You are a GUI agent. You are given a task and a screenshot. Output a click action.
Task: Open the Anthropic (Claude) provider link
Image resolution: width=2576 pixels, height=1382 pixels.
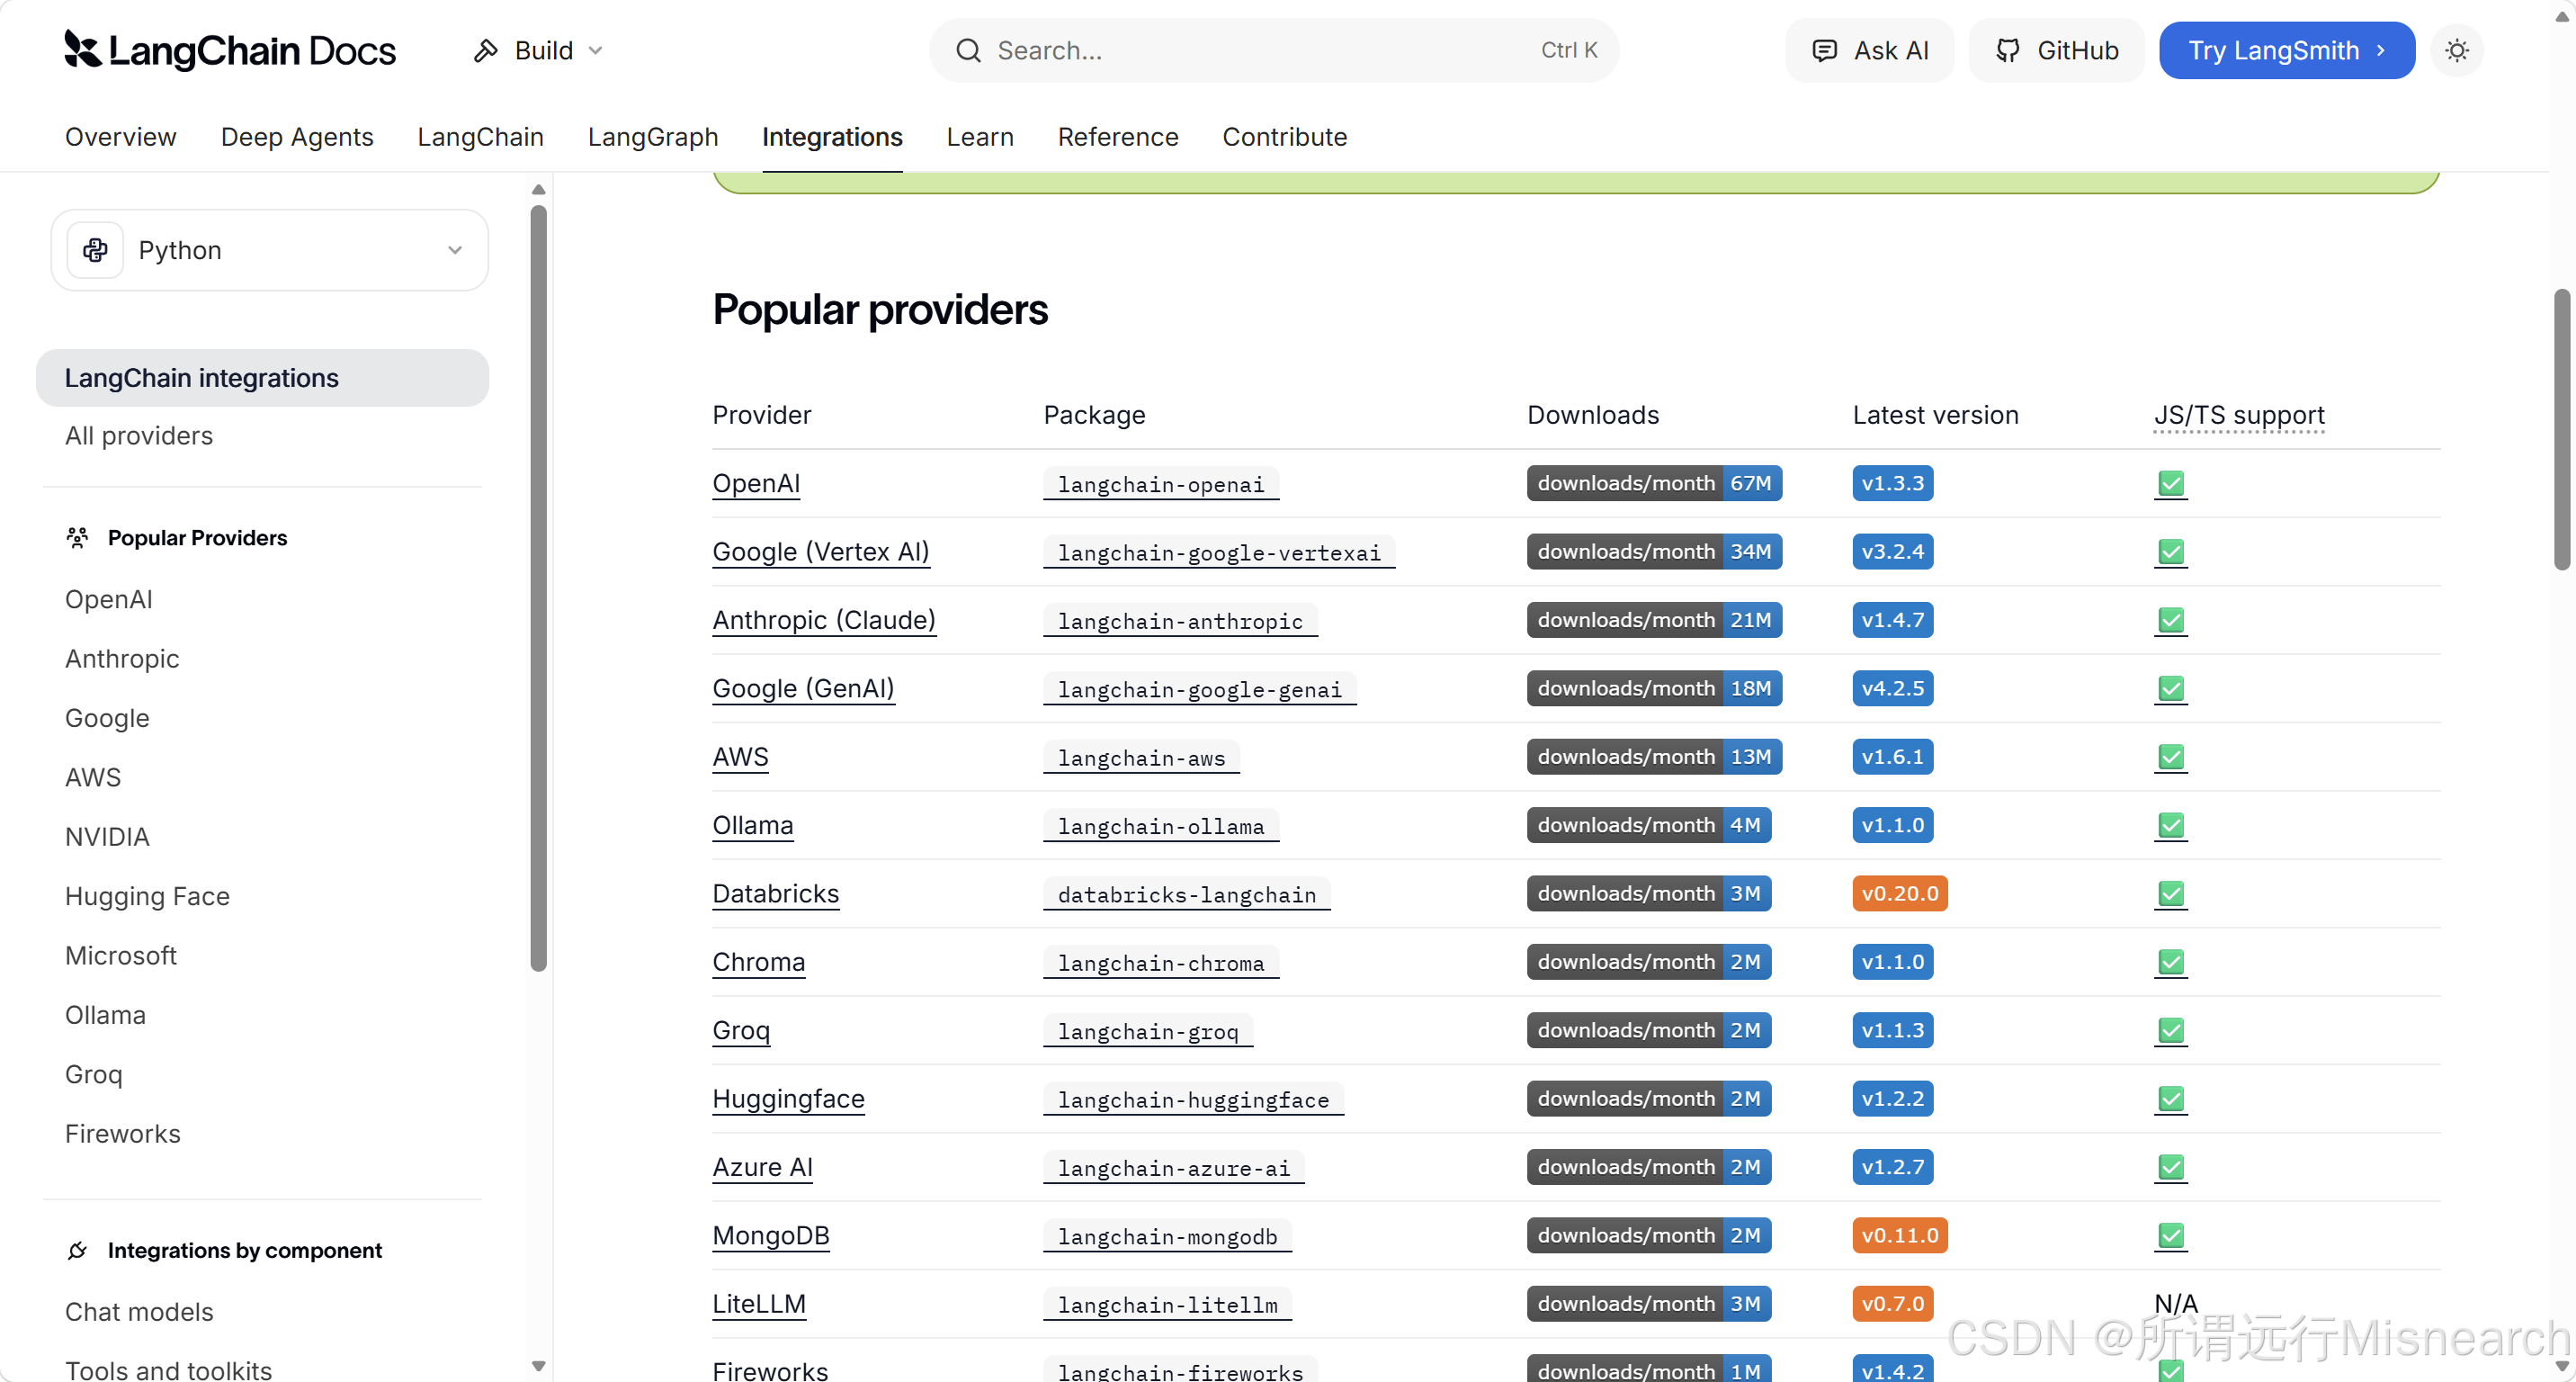tap(824, 621)
